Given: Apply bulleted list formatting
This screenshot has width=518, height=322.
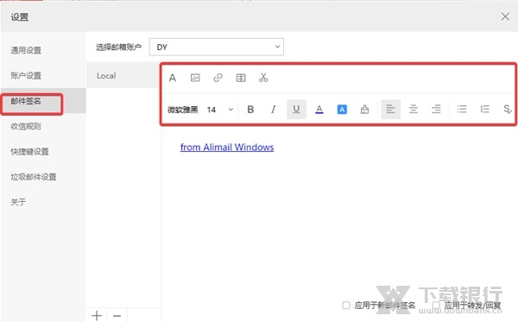Looking at the screenshot, I should click(462, 110).
